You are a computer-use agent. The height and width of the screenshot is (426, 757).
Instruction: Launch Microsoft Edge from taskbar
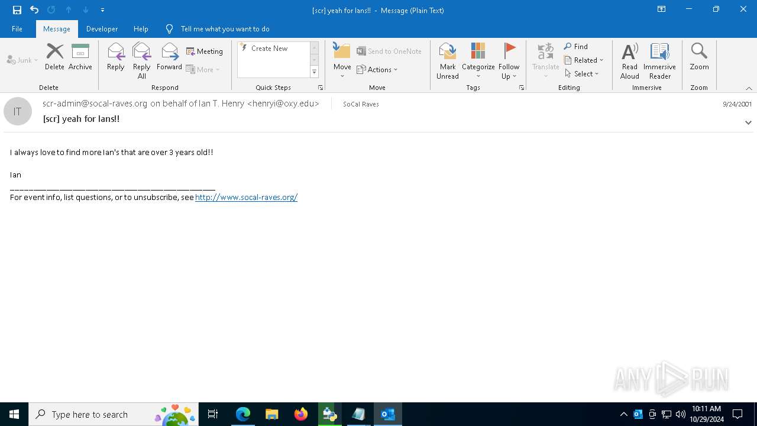click(243, 414)
